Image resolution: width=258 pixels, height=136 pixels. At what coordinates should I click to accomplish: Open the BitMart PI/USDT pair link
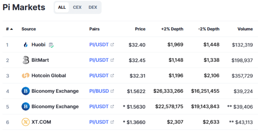tap(99, 60)
